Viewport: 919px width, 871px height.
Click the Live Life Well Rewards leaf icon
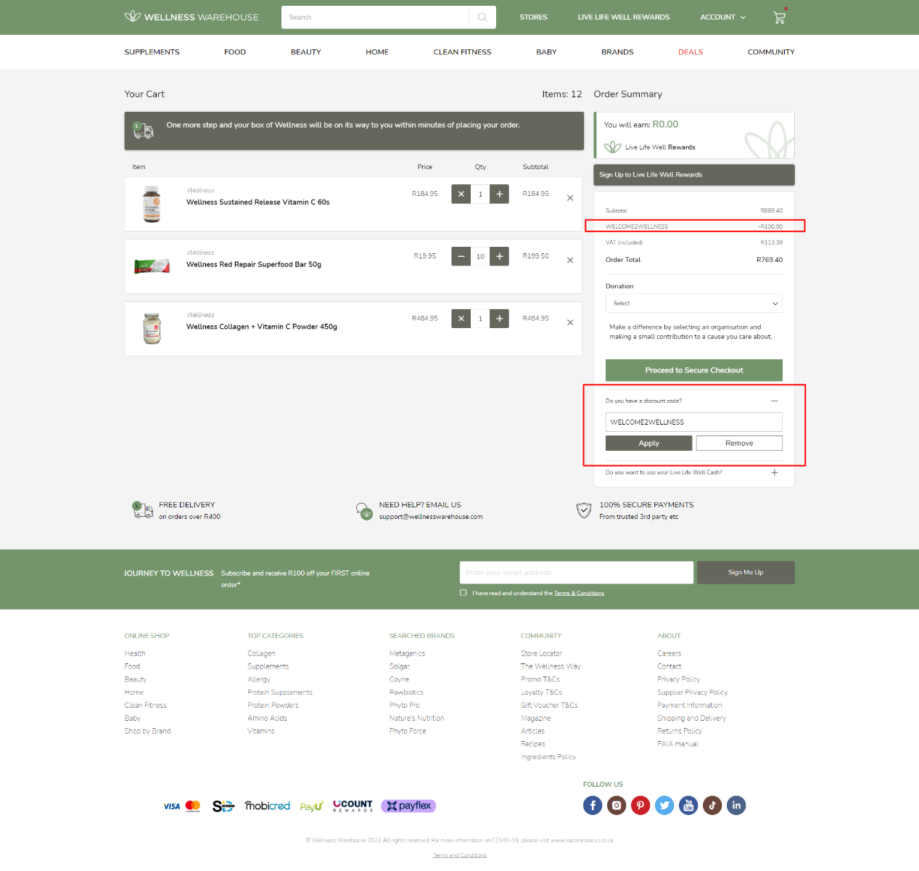[613, 147]
